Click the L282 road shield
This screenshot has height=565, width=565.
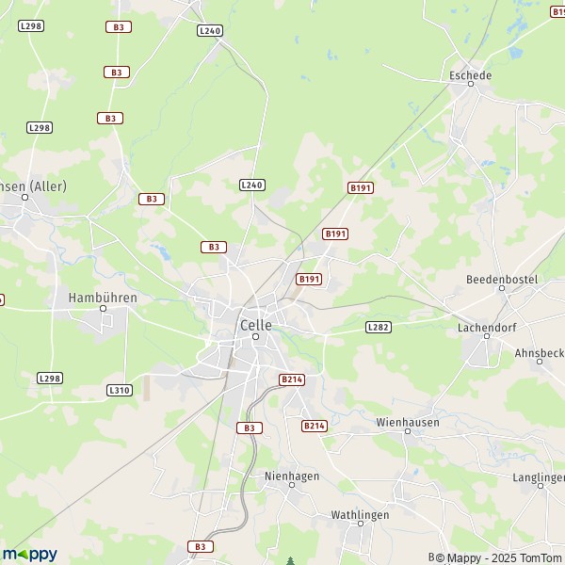point(379,327)
